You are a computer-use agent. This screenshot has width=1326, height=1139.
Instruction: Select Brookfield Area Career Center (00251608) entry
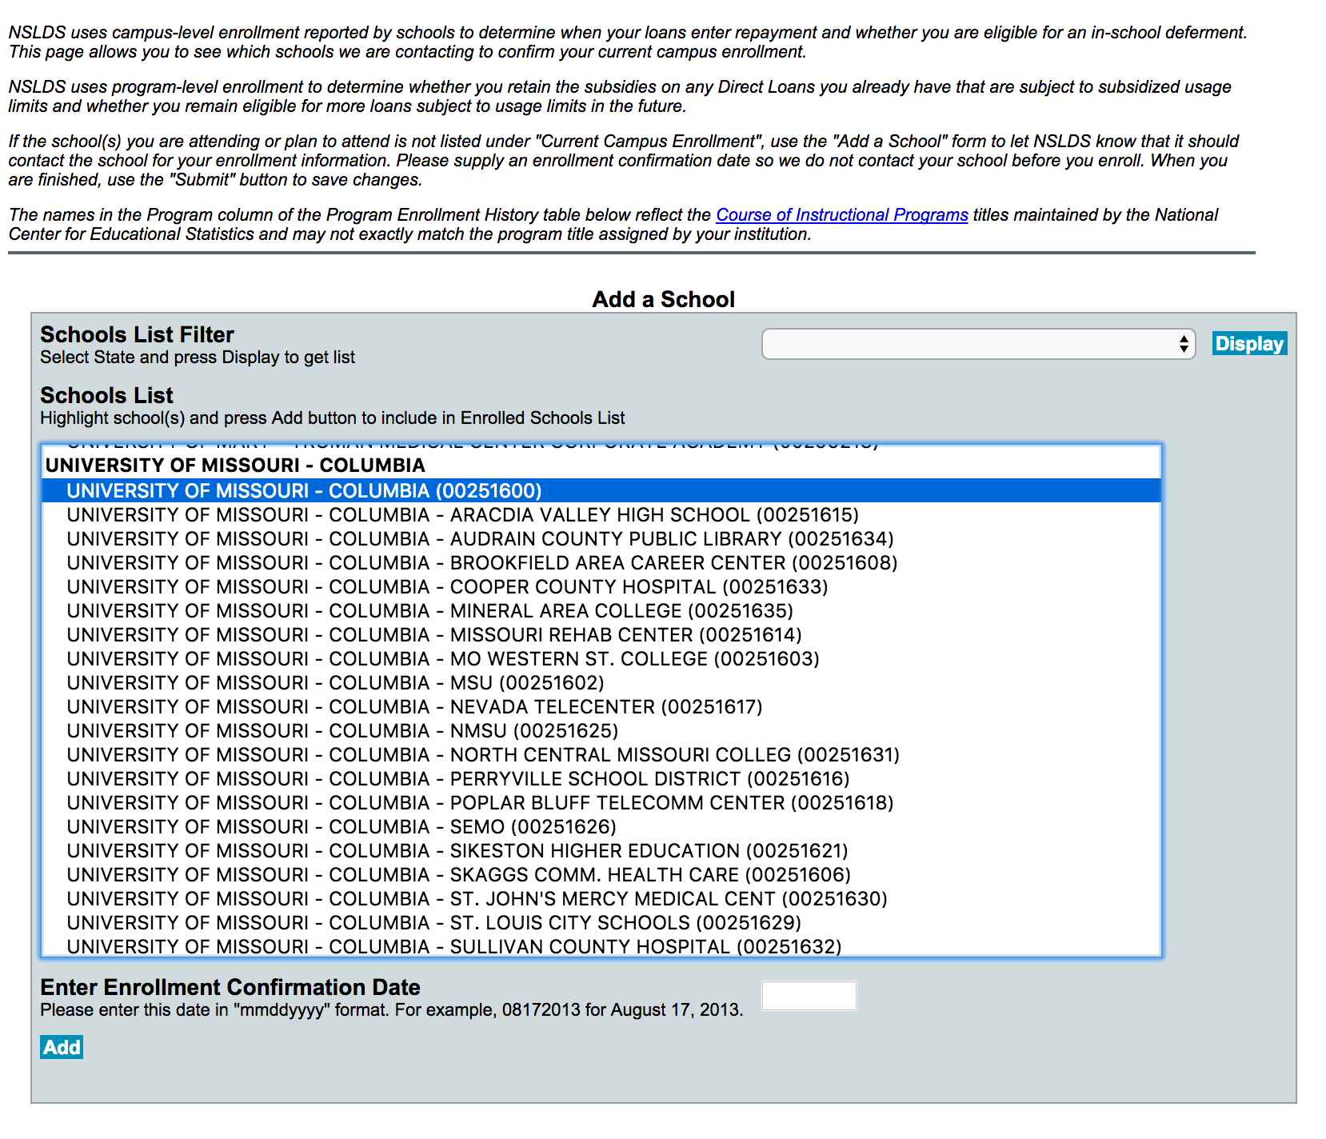601,562
